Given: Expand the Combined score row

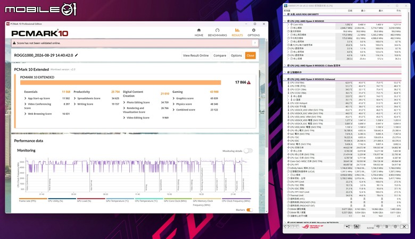Looking at the screenshot, I should 173,110.
